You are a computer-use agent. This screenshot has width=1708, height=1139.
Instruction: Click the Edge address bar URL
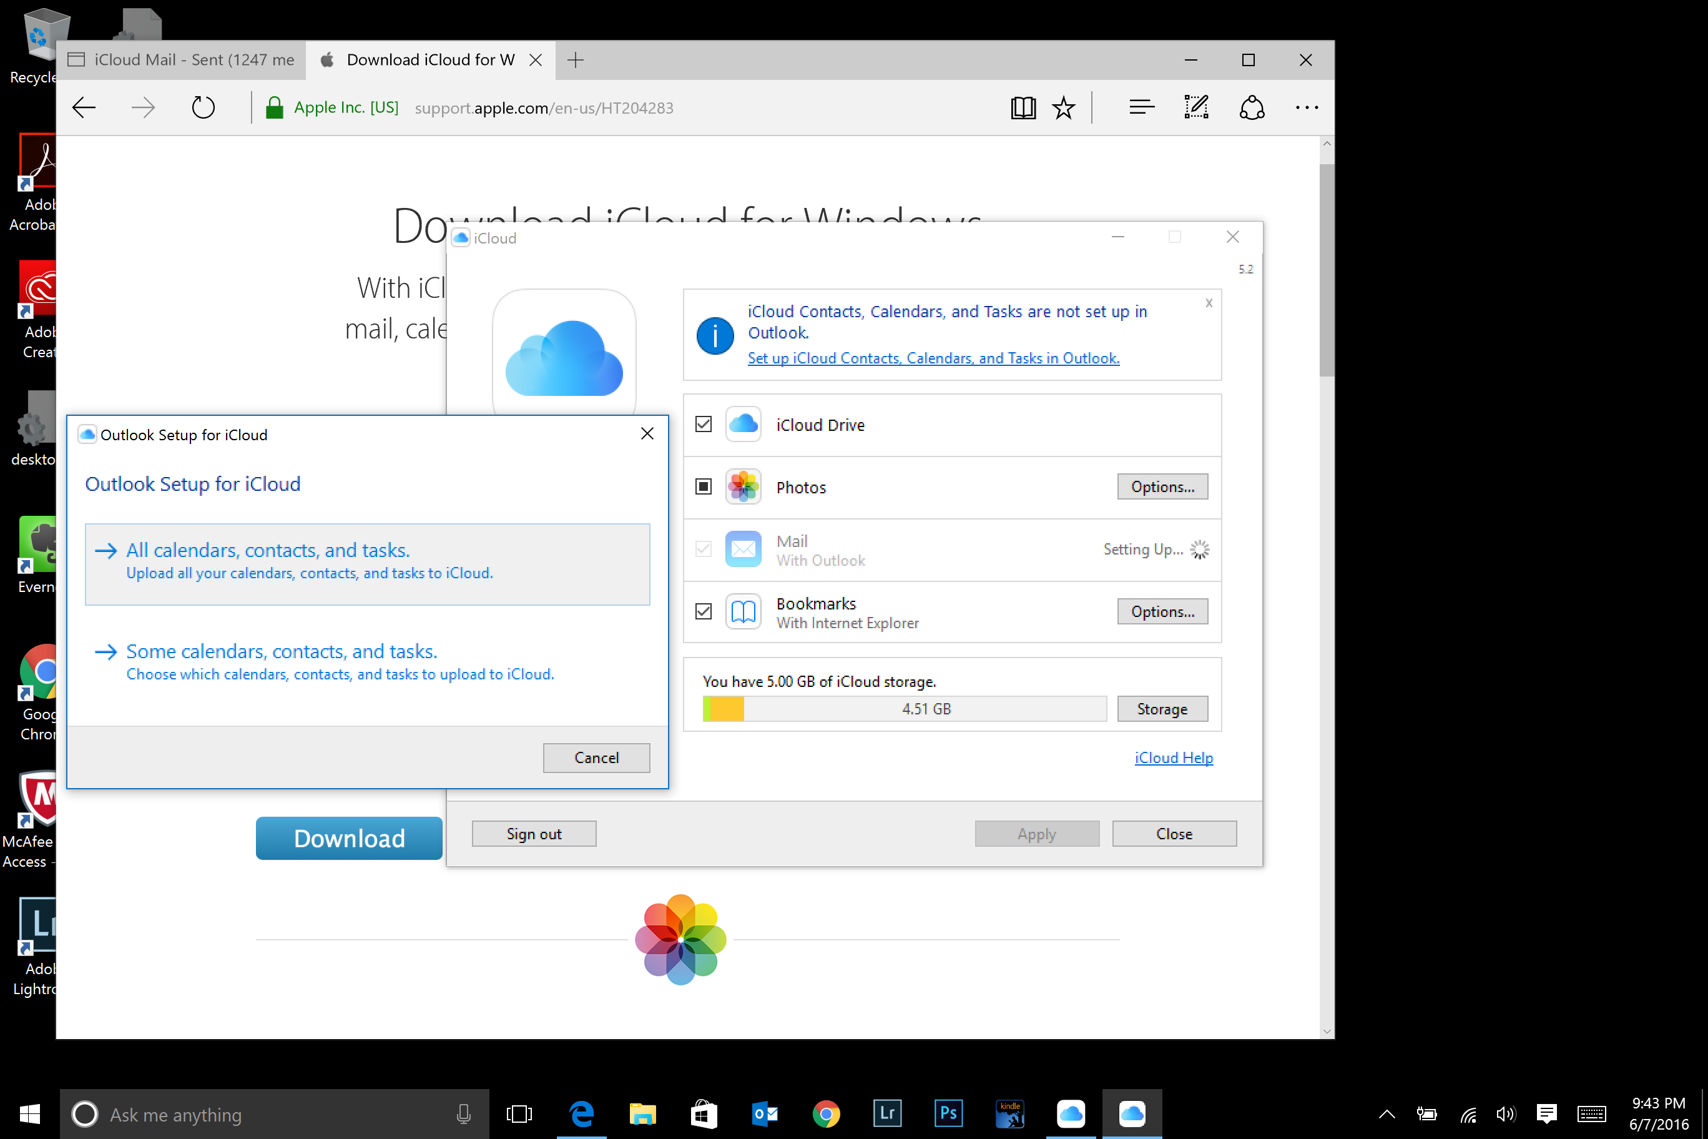[x=544, y=108]
